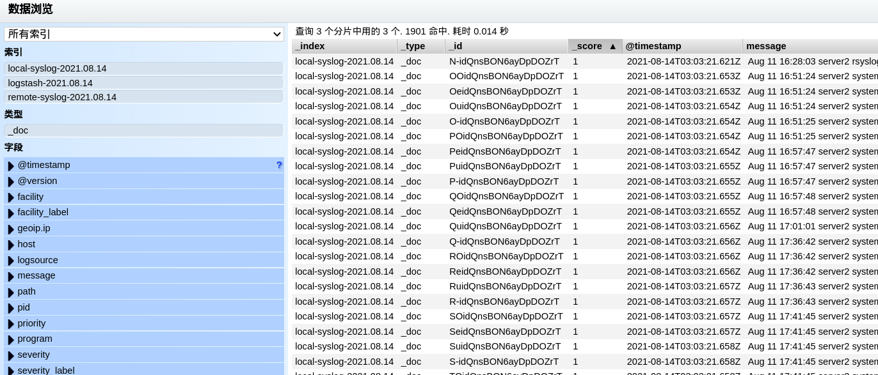The width and height of the screenshot is (878, 375).
Task: Click the _score sort arrow icon
Action: 612,46
